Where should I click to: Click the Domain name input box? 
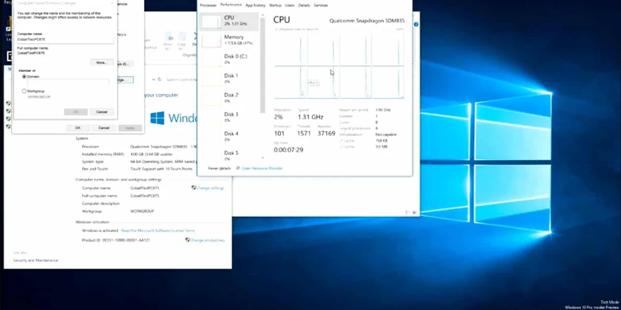click(68, 82)
